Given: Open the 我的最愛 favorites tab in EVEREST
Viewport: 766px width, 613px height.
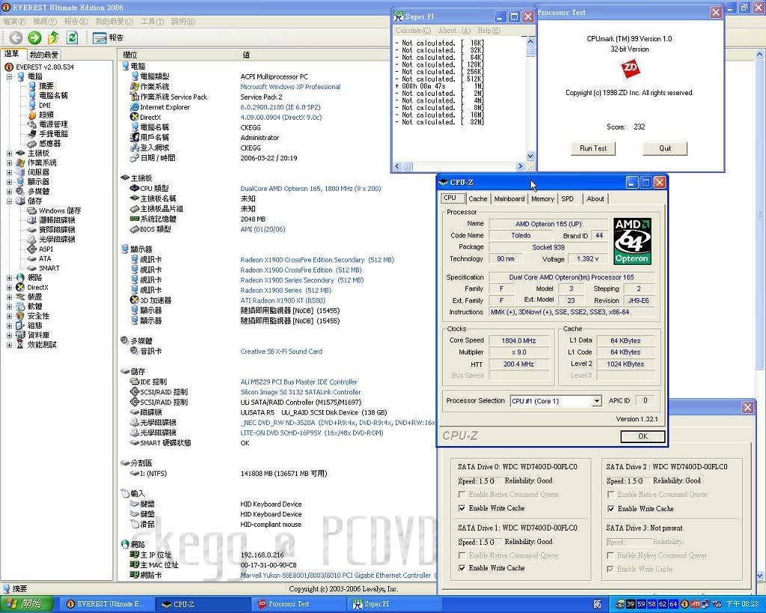Looking at the screenshot, I should 43,55.
